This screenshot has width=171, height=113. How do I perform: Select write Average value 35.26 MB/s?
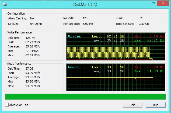pos(33,46)
